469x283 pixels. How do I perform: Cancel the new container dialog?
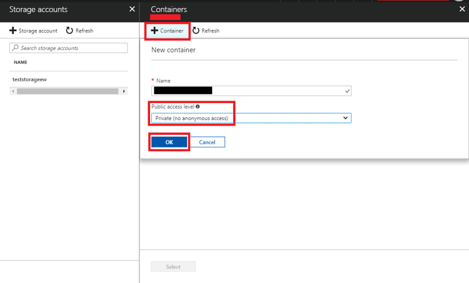point(207,142)
